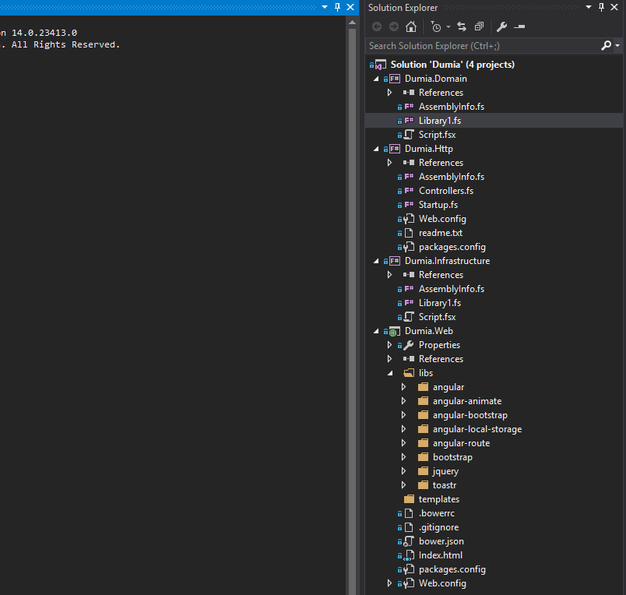Click the search magnifier icon
The height and width of the screenshot is (595, 626).
tap(607, 46)
